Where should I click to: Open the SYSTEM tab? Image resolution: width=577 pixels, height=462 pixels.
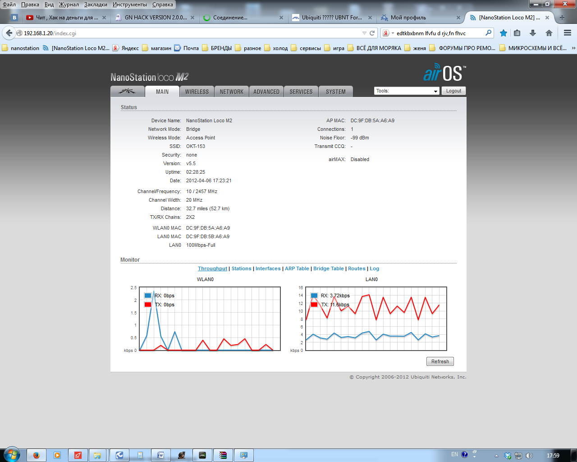336,92
